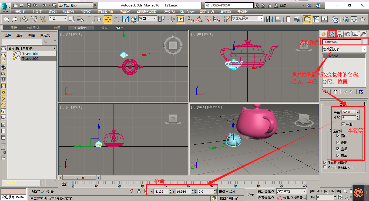
Task: Expand the 视图 reference coordinate system dropdown
Action: point(155,18)
